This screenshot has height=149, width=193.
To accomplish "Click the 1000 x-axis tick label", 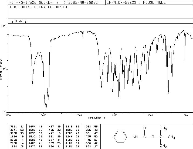I will 150,115.
